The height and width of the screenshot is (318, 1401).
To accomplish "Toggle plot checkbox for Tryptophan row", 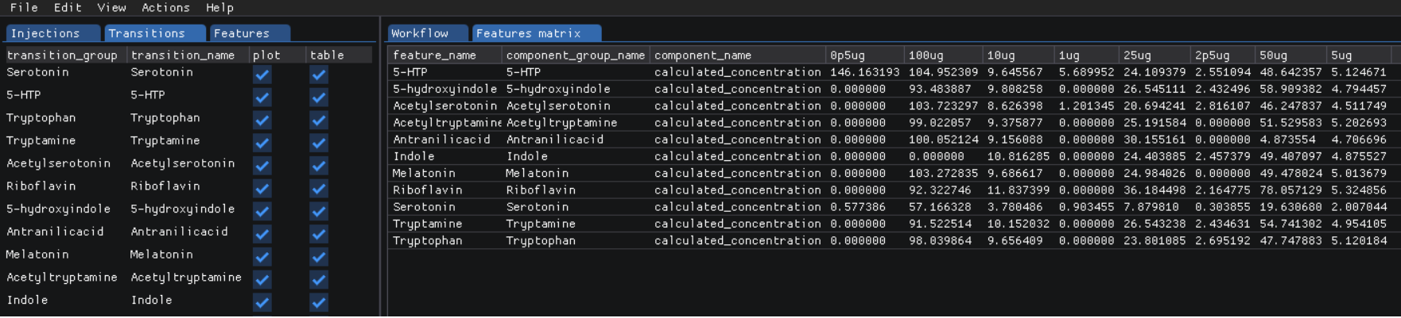I will pyautogui.click(x=262, y=121).
